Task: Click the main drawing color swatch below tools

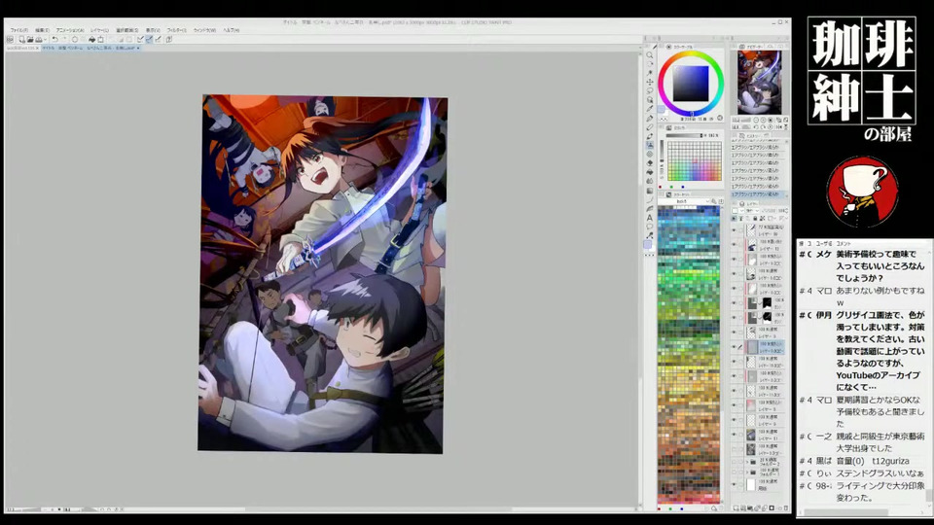Action: (x=648, y=245)
